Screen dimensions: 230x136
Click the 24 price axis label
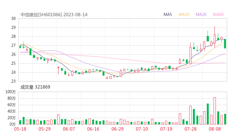(13, 72)
